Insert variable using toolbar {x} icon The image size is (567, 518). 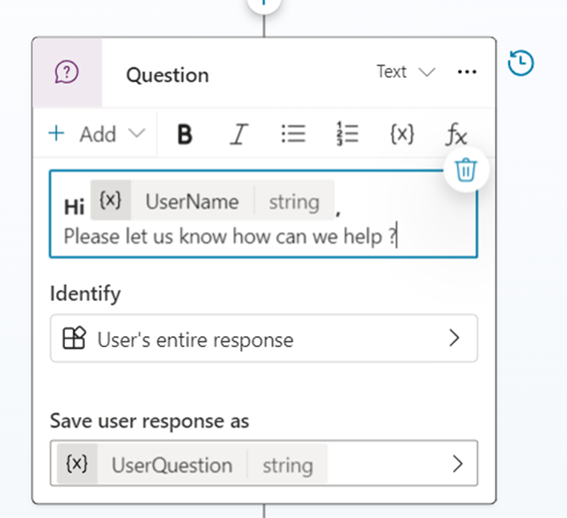tap(402, 134)
